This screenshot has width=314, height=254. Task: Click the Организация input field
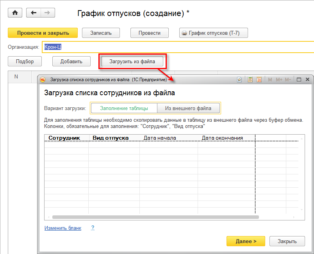tap(176, 47)
